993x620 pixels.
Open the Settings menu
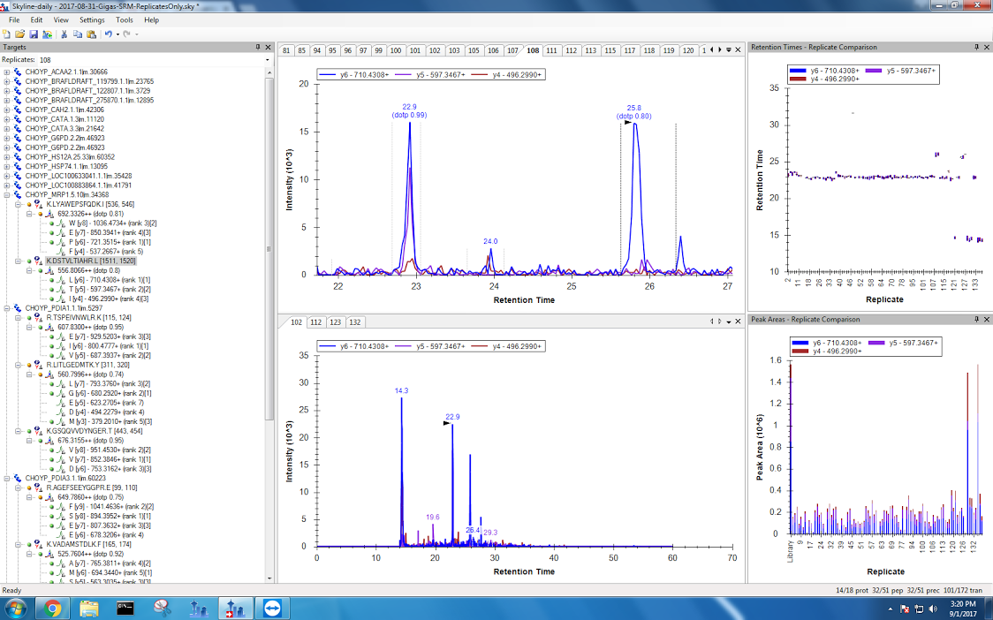point(92,19)
